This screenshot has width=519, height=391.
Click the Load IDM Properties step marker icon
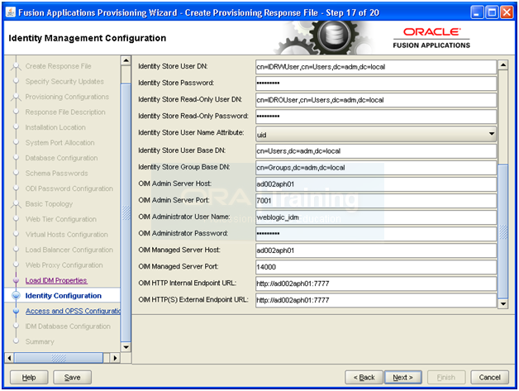(16, 280)
